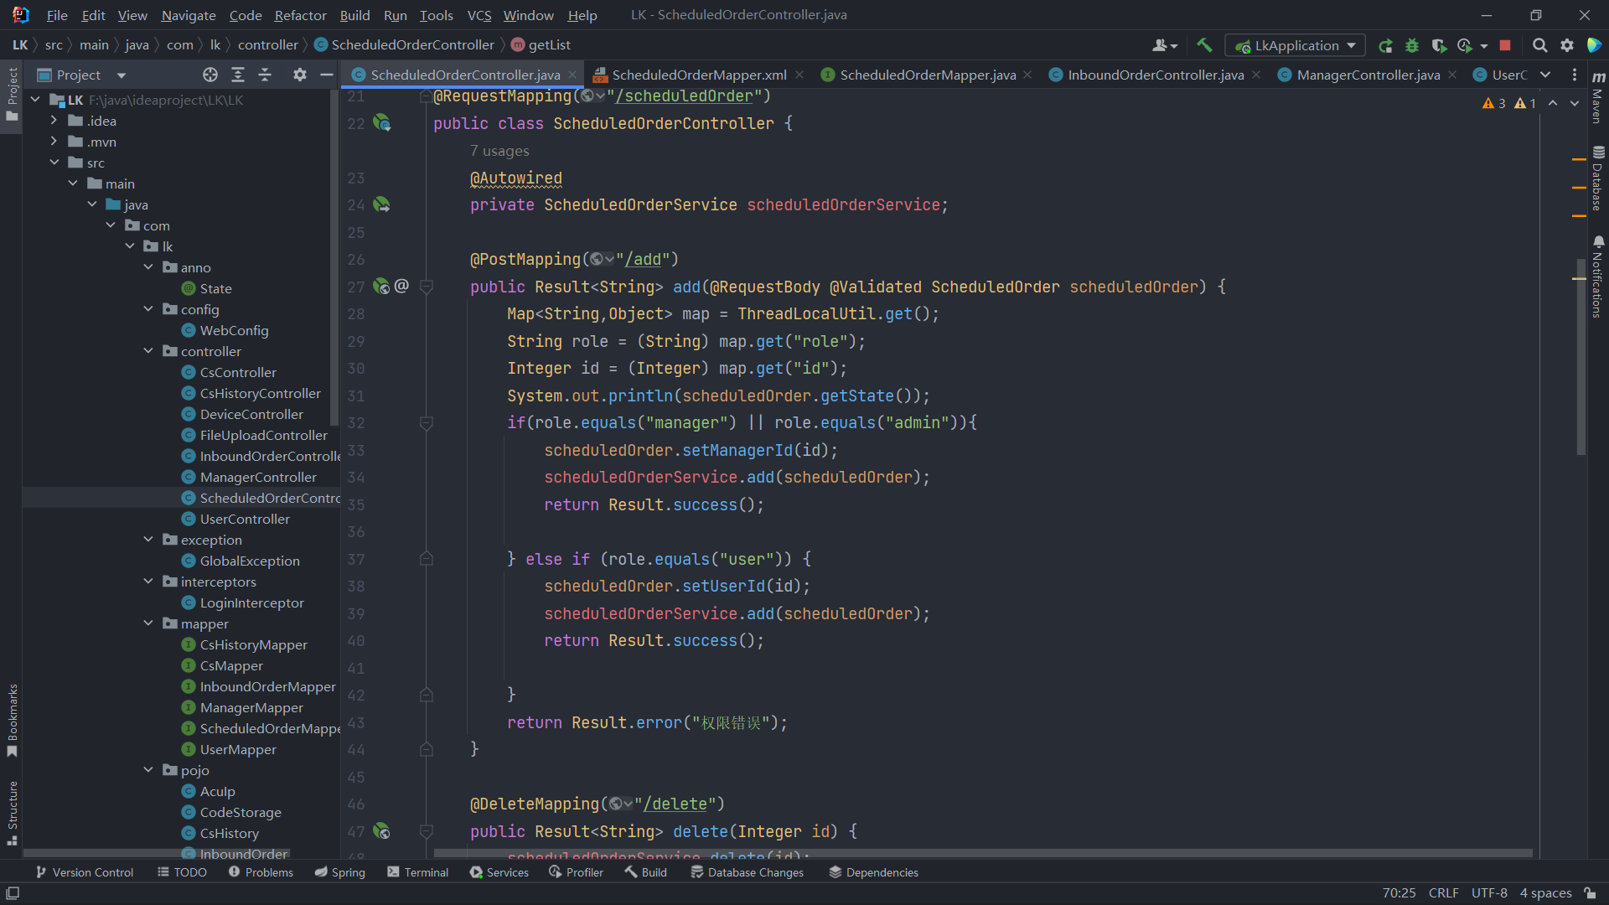Toggle fold marker at line 32 if-block

(x=426, y=423)
